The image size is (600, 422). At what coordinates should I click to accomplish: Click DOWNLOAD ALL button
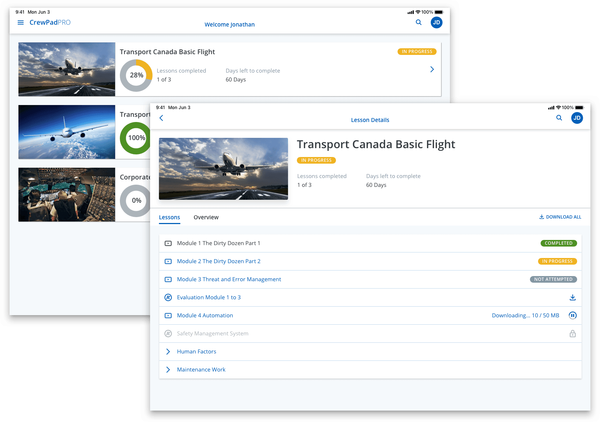(x=560, y=217)
